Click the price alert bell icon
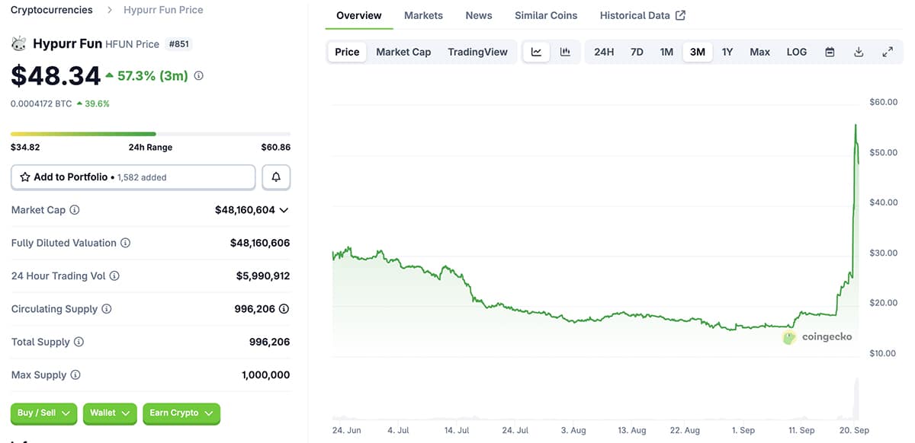This screenshot has height=443, width=915. coord(276,177)
